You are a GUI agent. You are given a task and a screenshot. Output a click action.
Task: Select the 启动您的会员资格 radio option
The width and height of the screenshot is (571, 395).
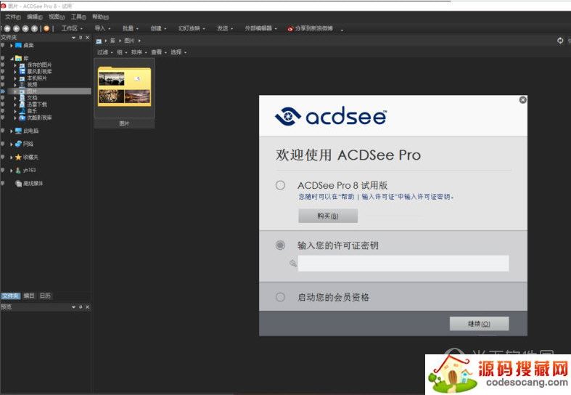[280, 297]
